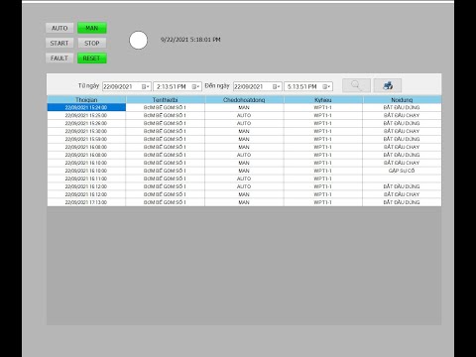This screenshot has height=357, width=476.
Task: Click the MAN cell in the 17:13:00 row
Action: point(244,202)
